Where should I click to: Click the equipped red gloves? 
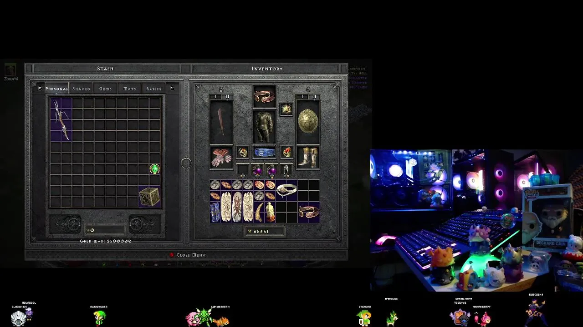221,157
